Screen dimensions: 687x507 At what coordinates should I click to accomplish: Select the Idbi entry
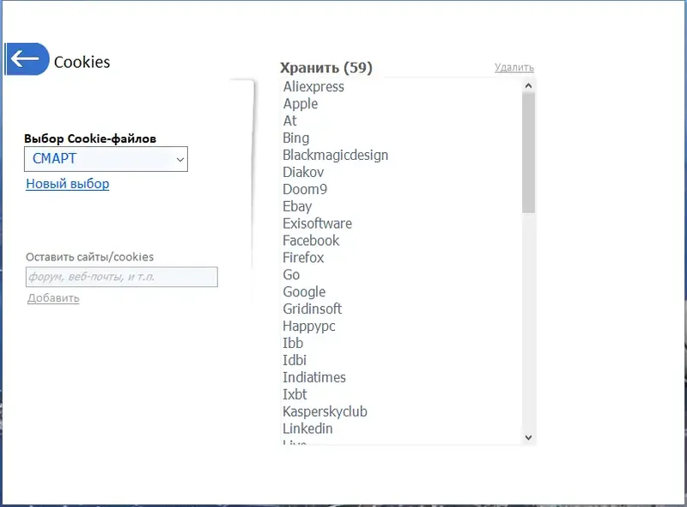pyautogui.click(x=295, y=361)
